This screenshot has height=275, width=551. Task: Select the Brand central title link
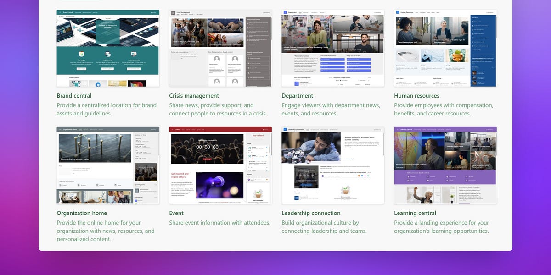(x=74, y=96)
